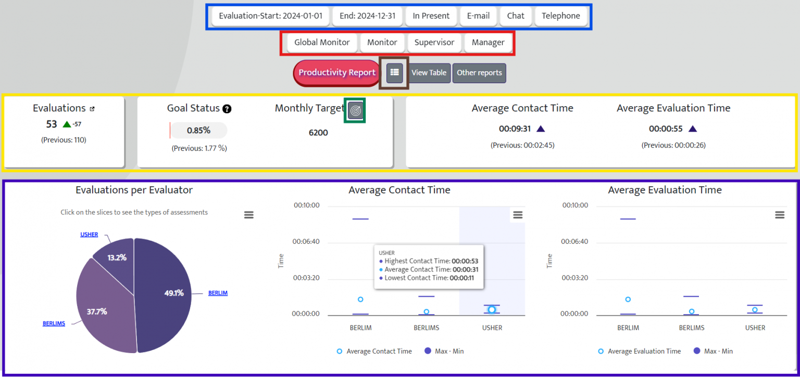Screen dimensions: 800x377
Task: Click the Evaluations card title
Action: (59, 108)
